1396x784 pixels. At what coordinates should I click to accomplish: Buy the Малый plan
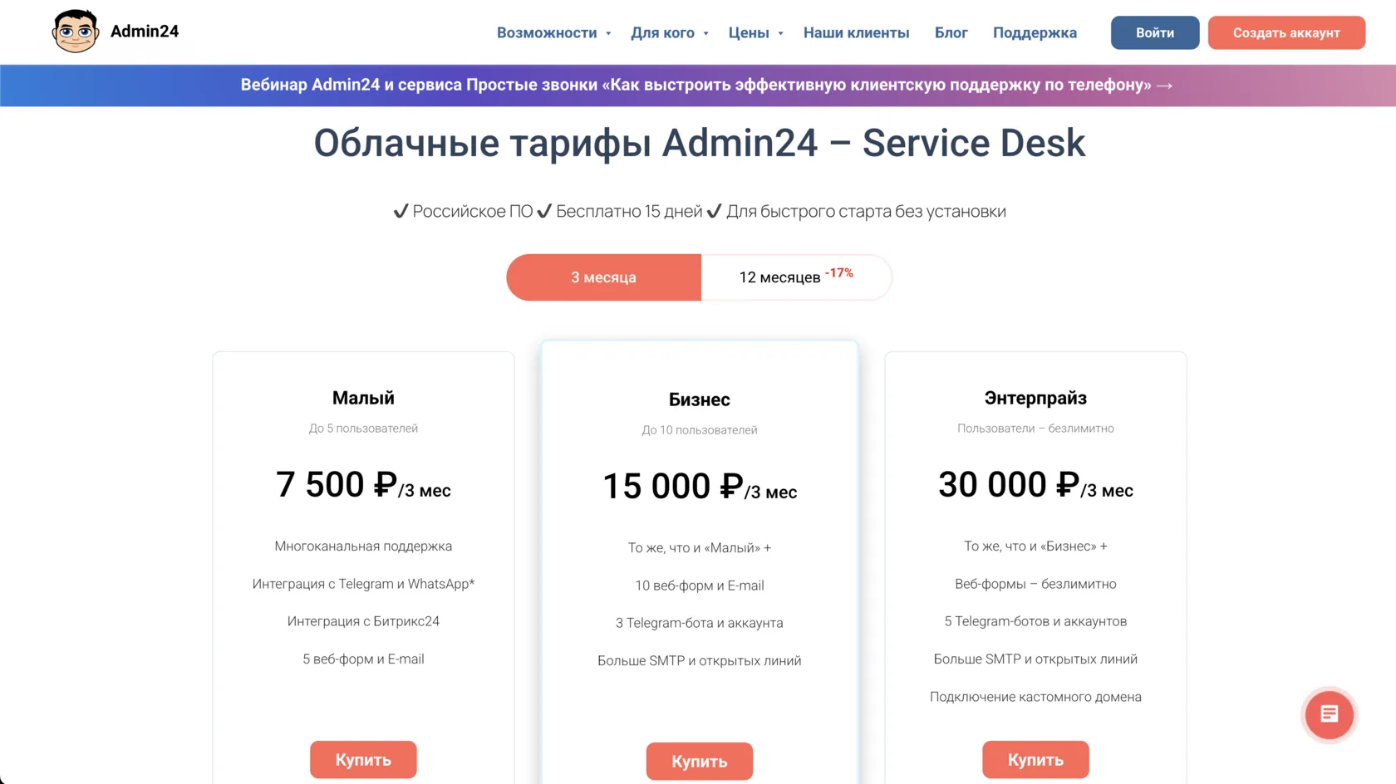tap(363, 760)
